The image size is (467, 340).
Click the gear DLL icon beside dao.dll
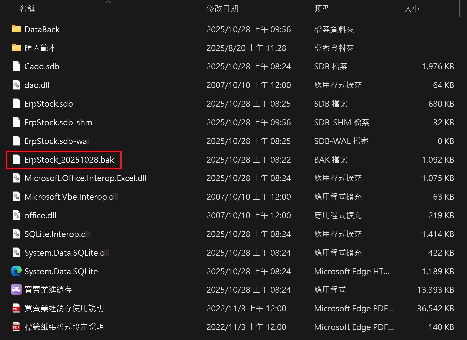click(16, 85)
